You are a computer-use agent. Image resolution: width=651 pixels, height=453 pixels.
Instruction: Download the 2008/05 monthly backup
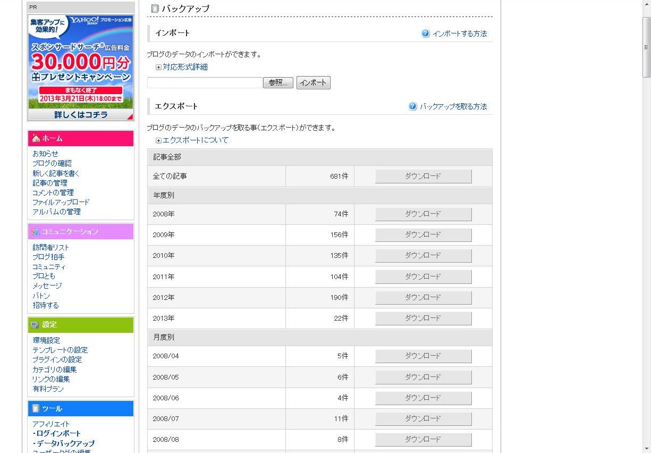(x=423, y=377)
